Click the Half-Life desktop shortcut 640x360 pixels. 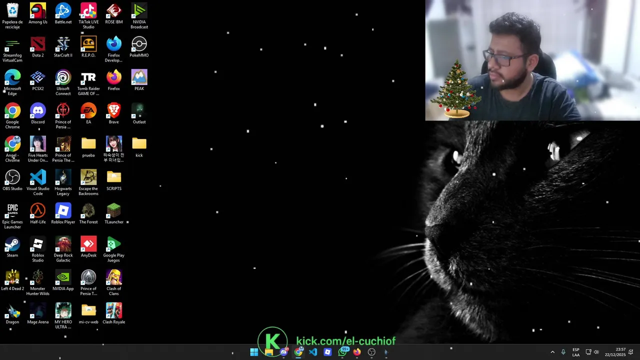(x=38, y=213)
